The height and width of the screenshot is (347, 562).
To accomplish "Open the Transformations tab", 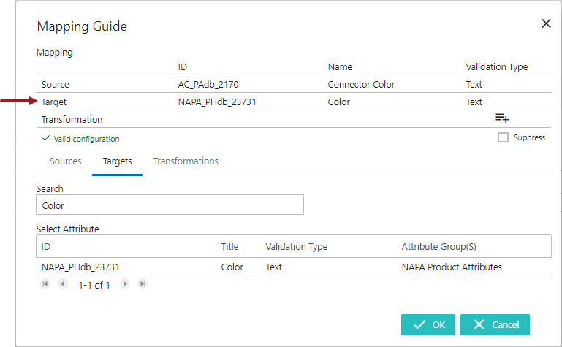I will pyautogui.click(x=186, y=161).
